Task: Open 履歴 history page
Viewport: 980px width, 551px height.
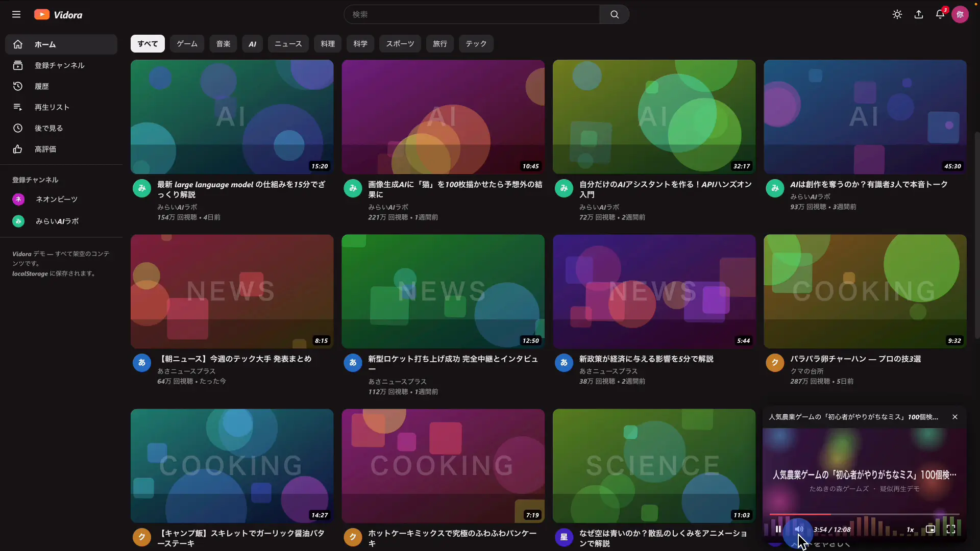Action: pos(61,86)
